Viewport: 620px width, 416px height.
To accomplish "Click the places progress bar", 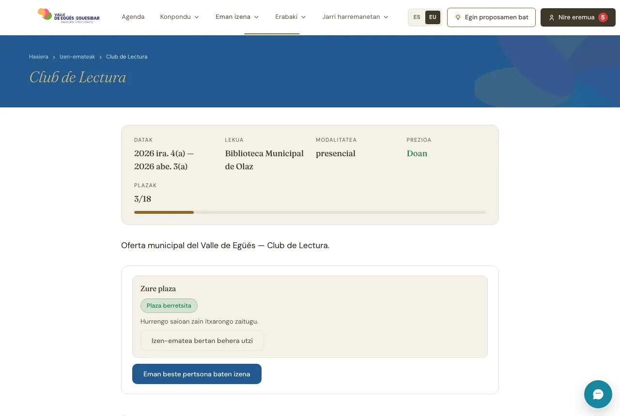I will pos(310,212).
